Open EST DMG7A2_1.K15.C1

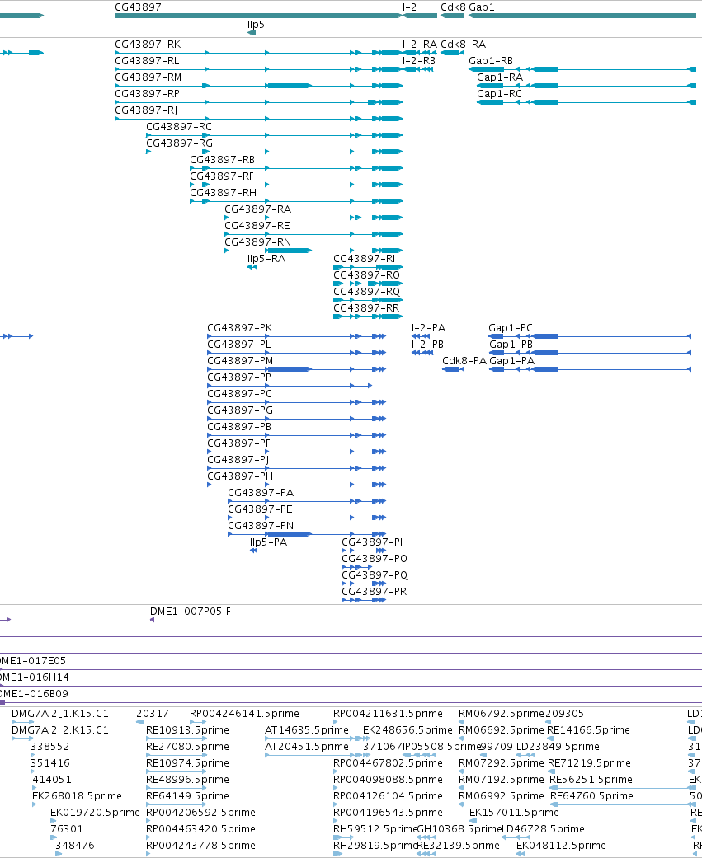(x=60, y=714)
